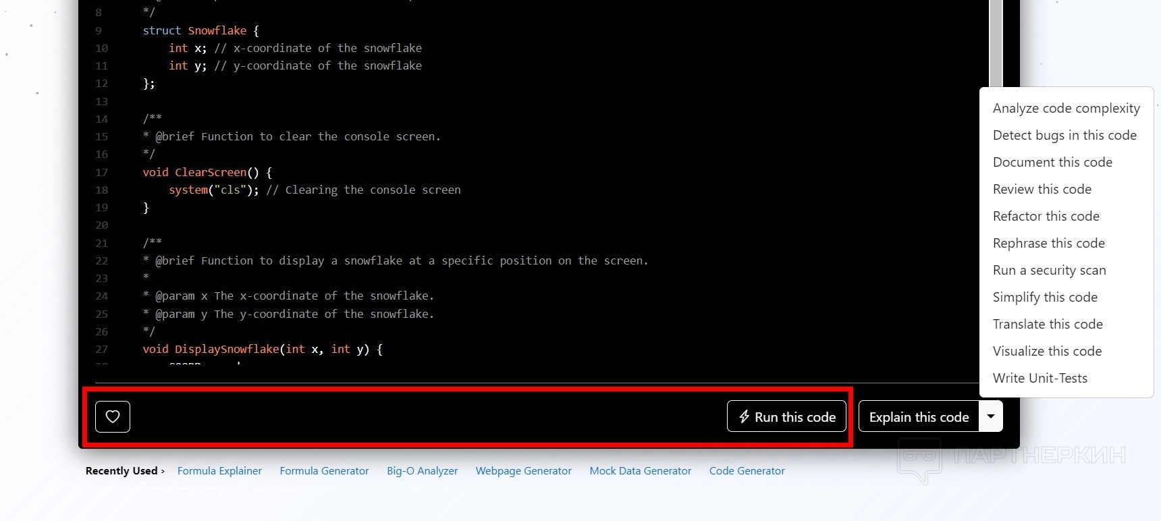The image size is (1161, 521).
Task: Click line number 17 in the gutter
Action: (101, 172)
